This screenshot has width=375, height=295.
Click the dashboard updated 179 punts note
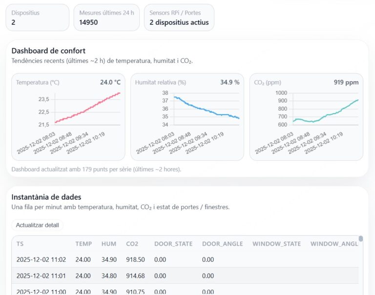tap(96, 169)
